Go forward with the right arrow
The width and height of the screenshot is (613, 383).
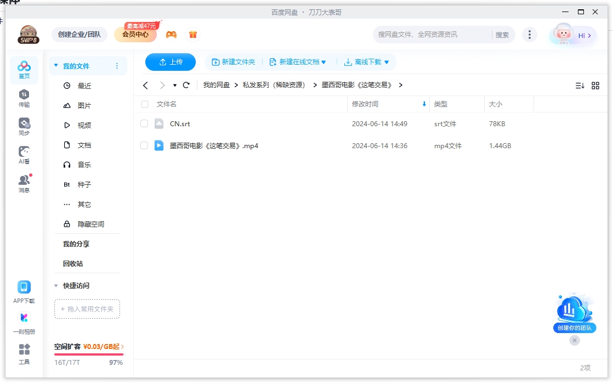pyautogui.click(x=162, y=85)
